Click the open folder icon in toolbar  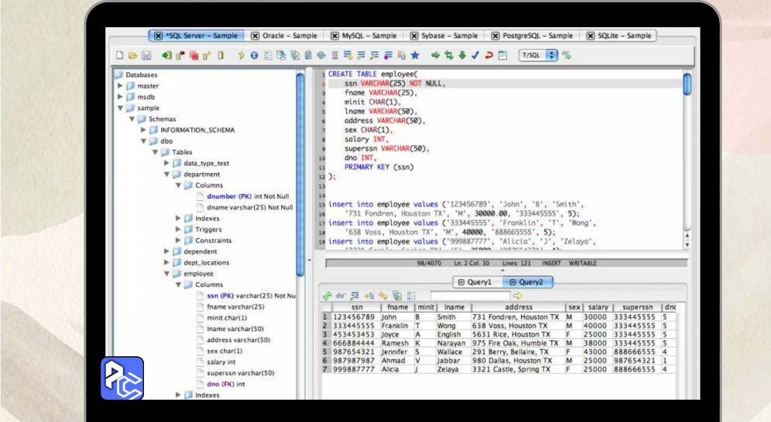click(133, 55)
